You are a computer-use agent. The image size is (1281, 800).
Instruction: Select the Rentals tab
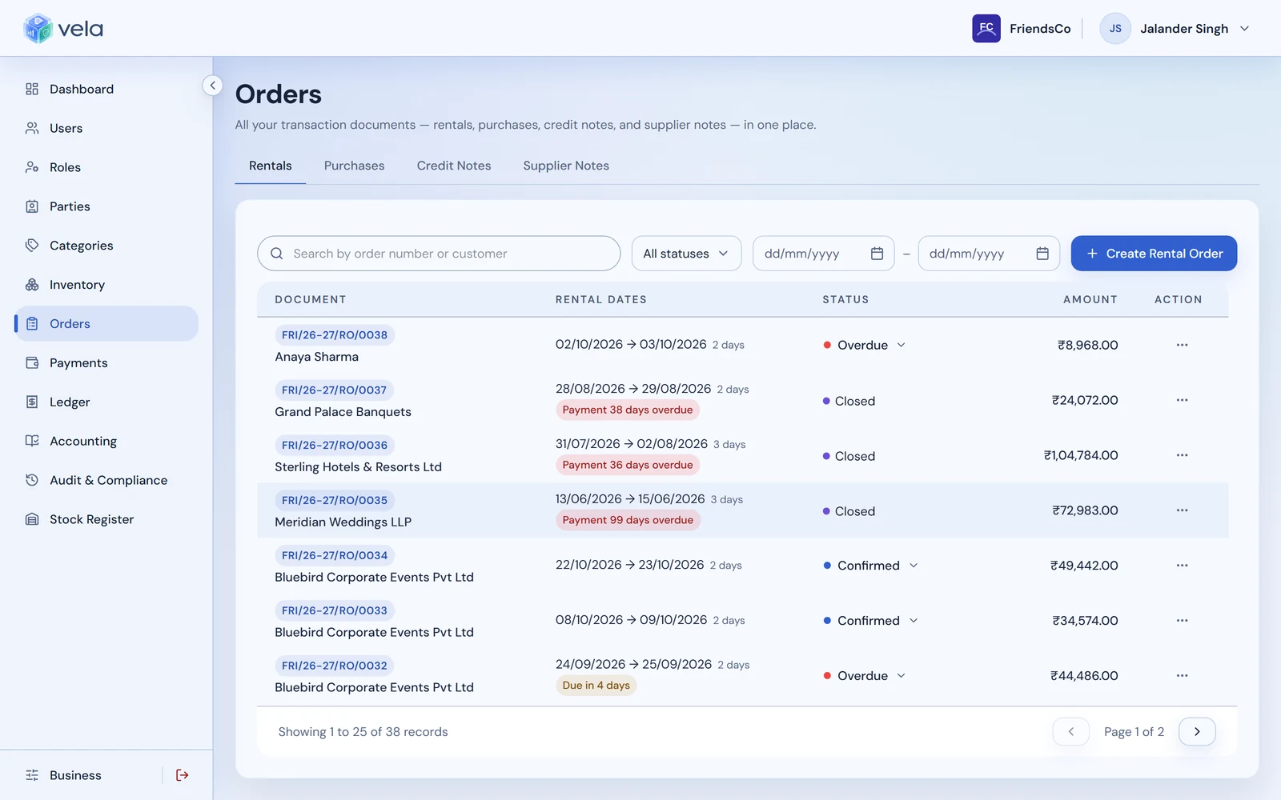point(271,166)
